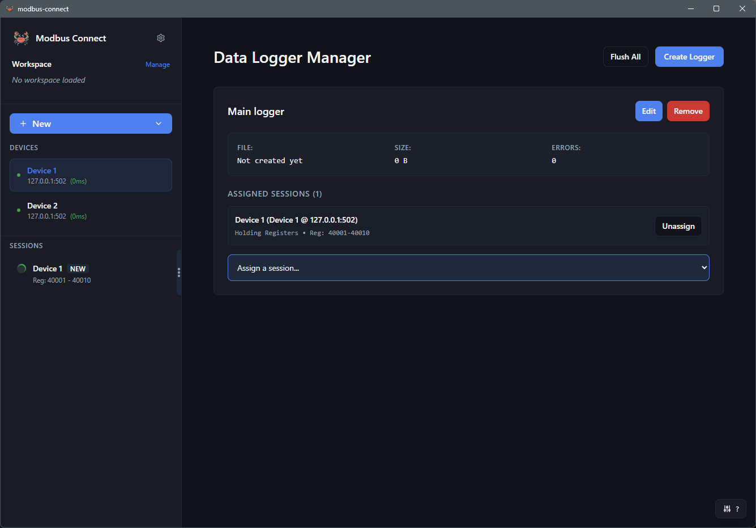Screen dimensions: 756x528
Task: Expand the chevron on the New button
Action: [159, 123]
